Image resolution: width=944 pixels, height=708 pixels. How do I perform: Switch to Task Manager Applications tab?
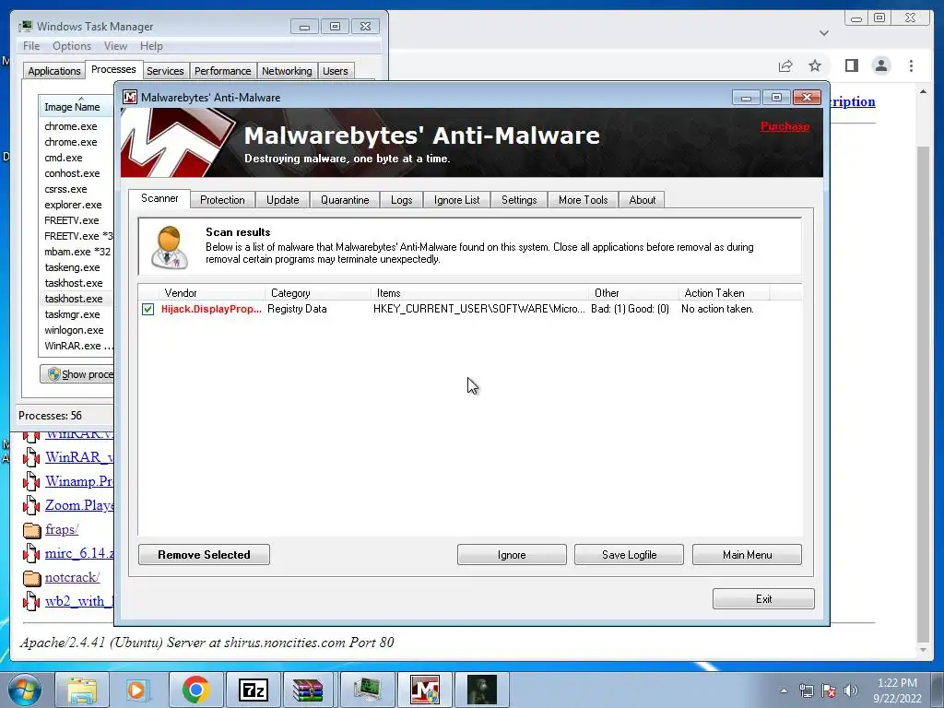tap(54, 71)
